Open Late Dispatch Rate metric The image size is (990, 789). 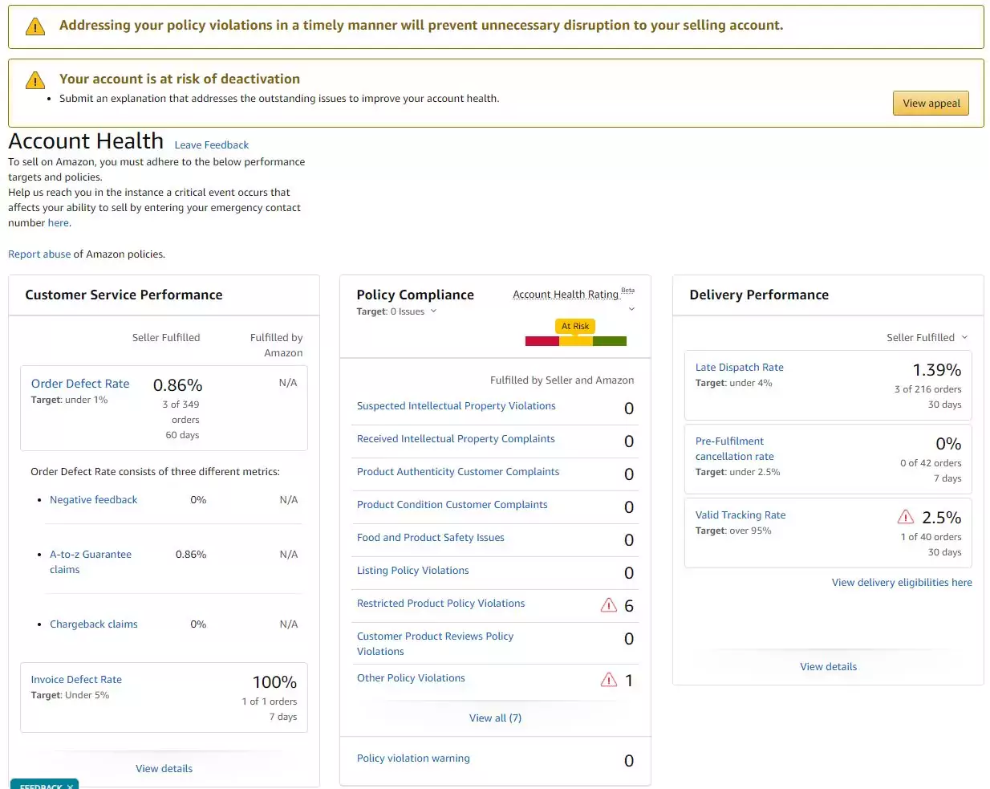click(739, 368)
